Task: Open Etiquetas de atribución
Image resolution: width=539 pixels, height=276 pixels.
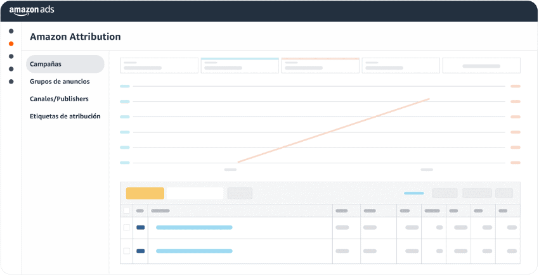Action: (65, 116)
